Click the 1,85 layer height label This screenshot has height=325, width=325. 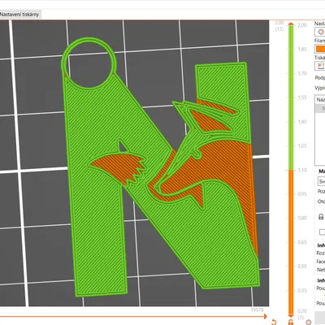[x=302, y=50]
